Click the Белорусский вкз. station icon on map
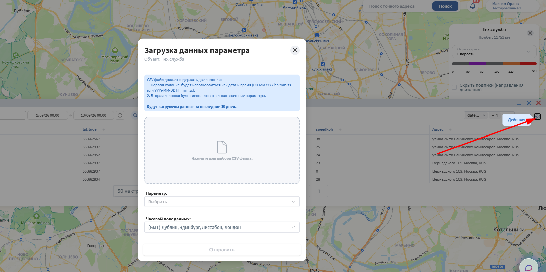 [x=244, y=30]
